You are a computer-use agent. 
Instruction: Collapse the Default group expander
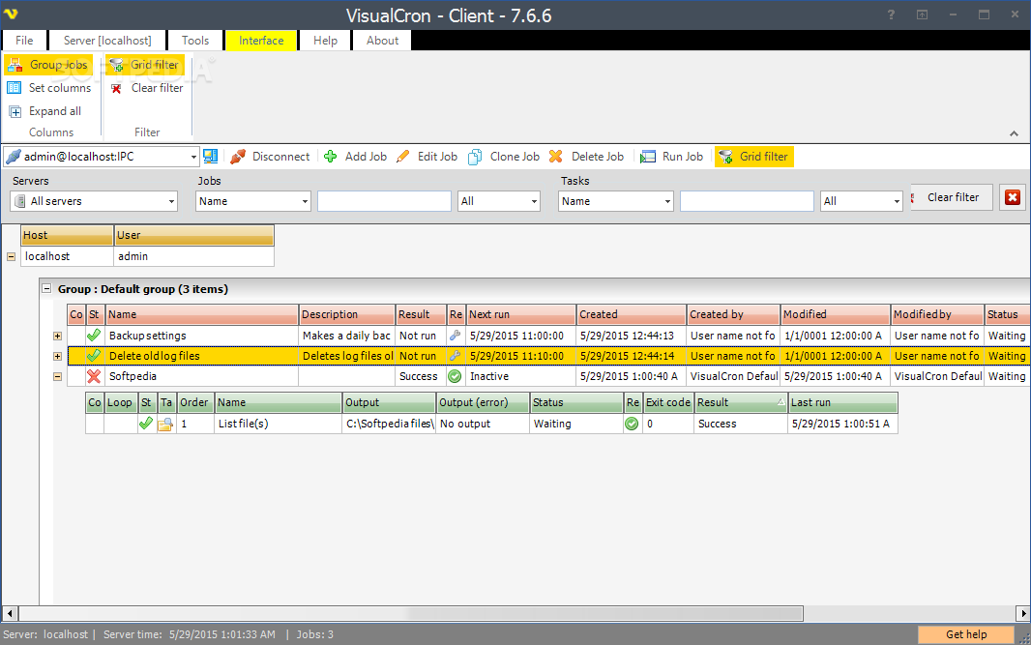46,288
